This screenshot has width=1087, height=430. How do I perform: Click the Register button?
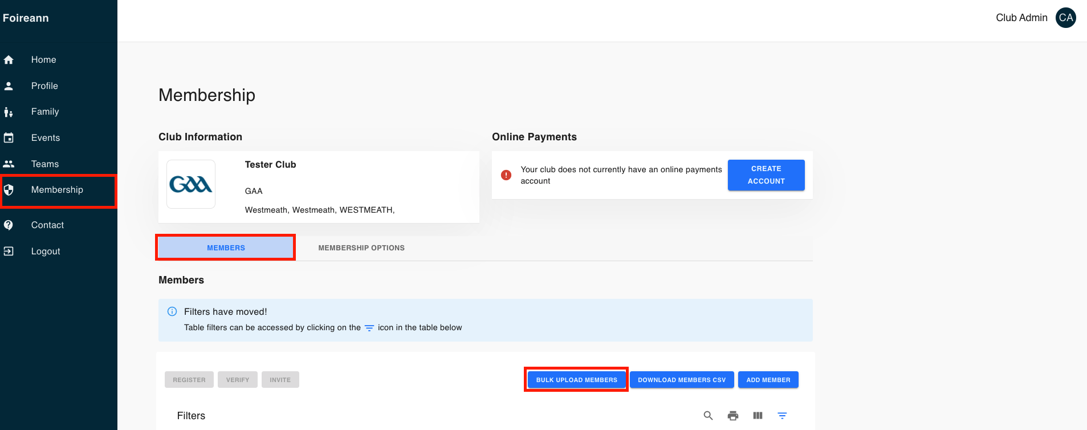point(189,380)
